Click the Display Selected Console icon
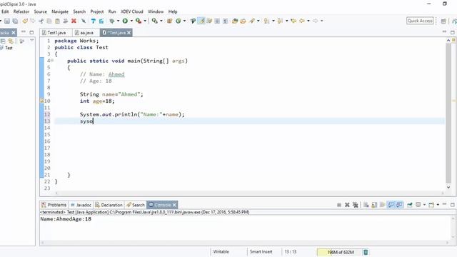Screen dimensions: 457x257 (x=418, y=205)
